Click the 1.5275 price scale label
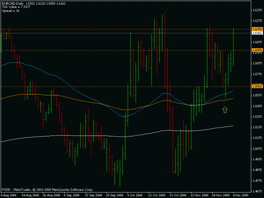The width and height of the screenshot is (264, 198). point(257,127)
